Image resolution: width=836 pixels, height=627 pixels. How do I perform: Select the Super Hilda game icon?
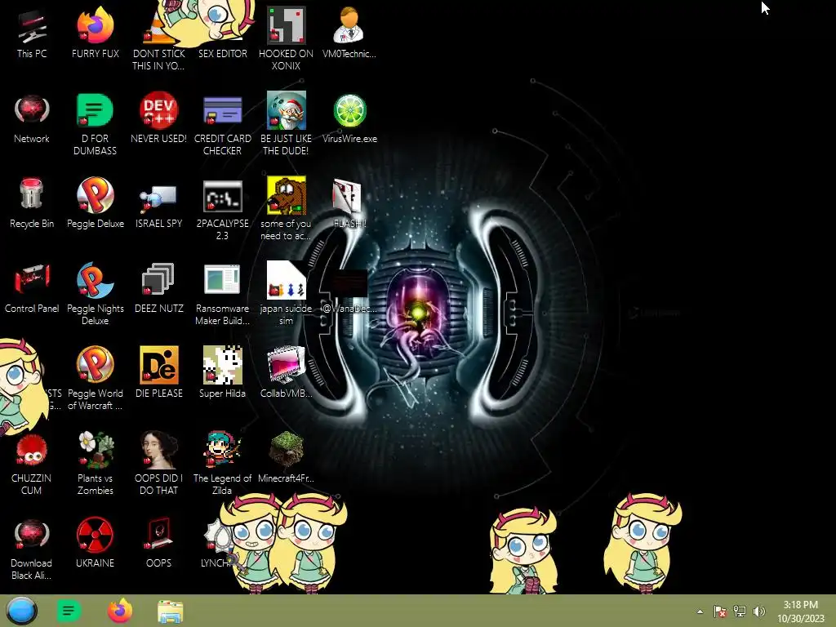(222, 374)
